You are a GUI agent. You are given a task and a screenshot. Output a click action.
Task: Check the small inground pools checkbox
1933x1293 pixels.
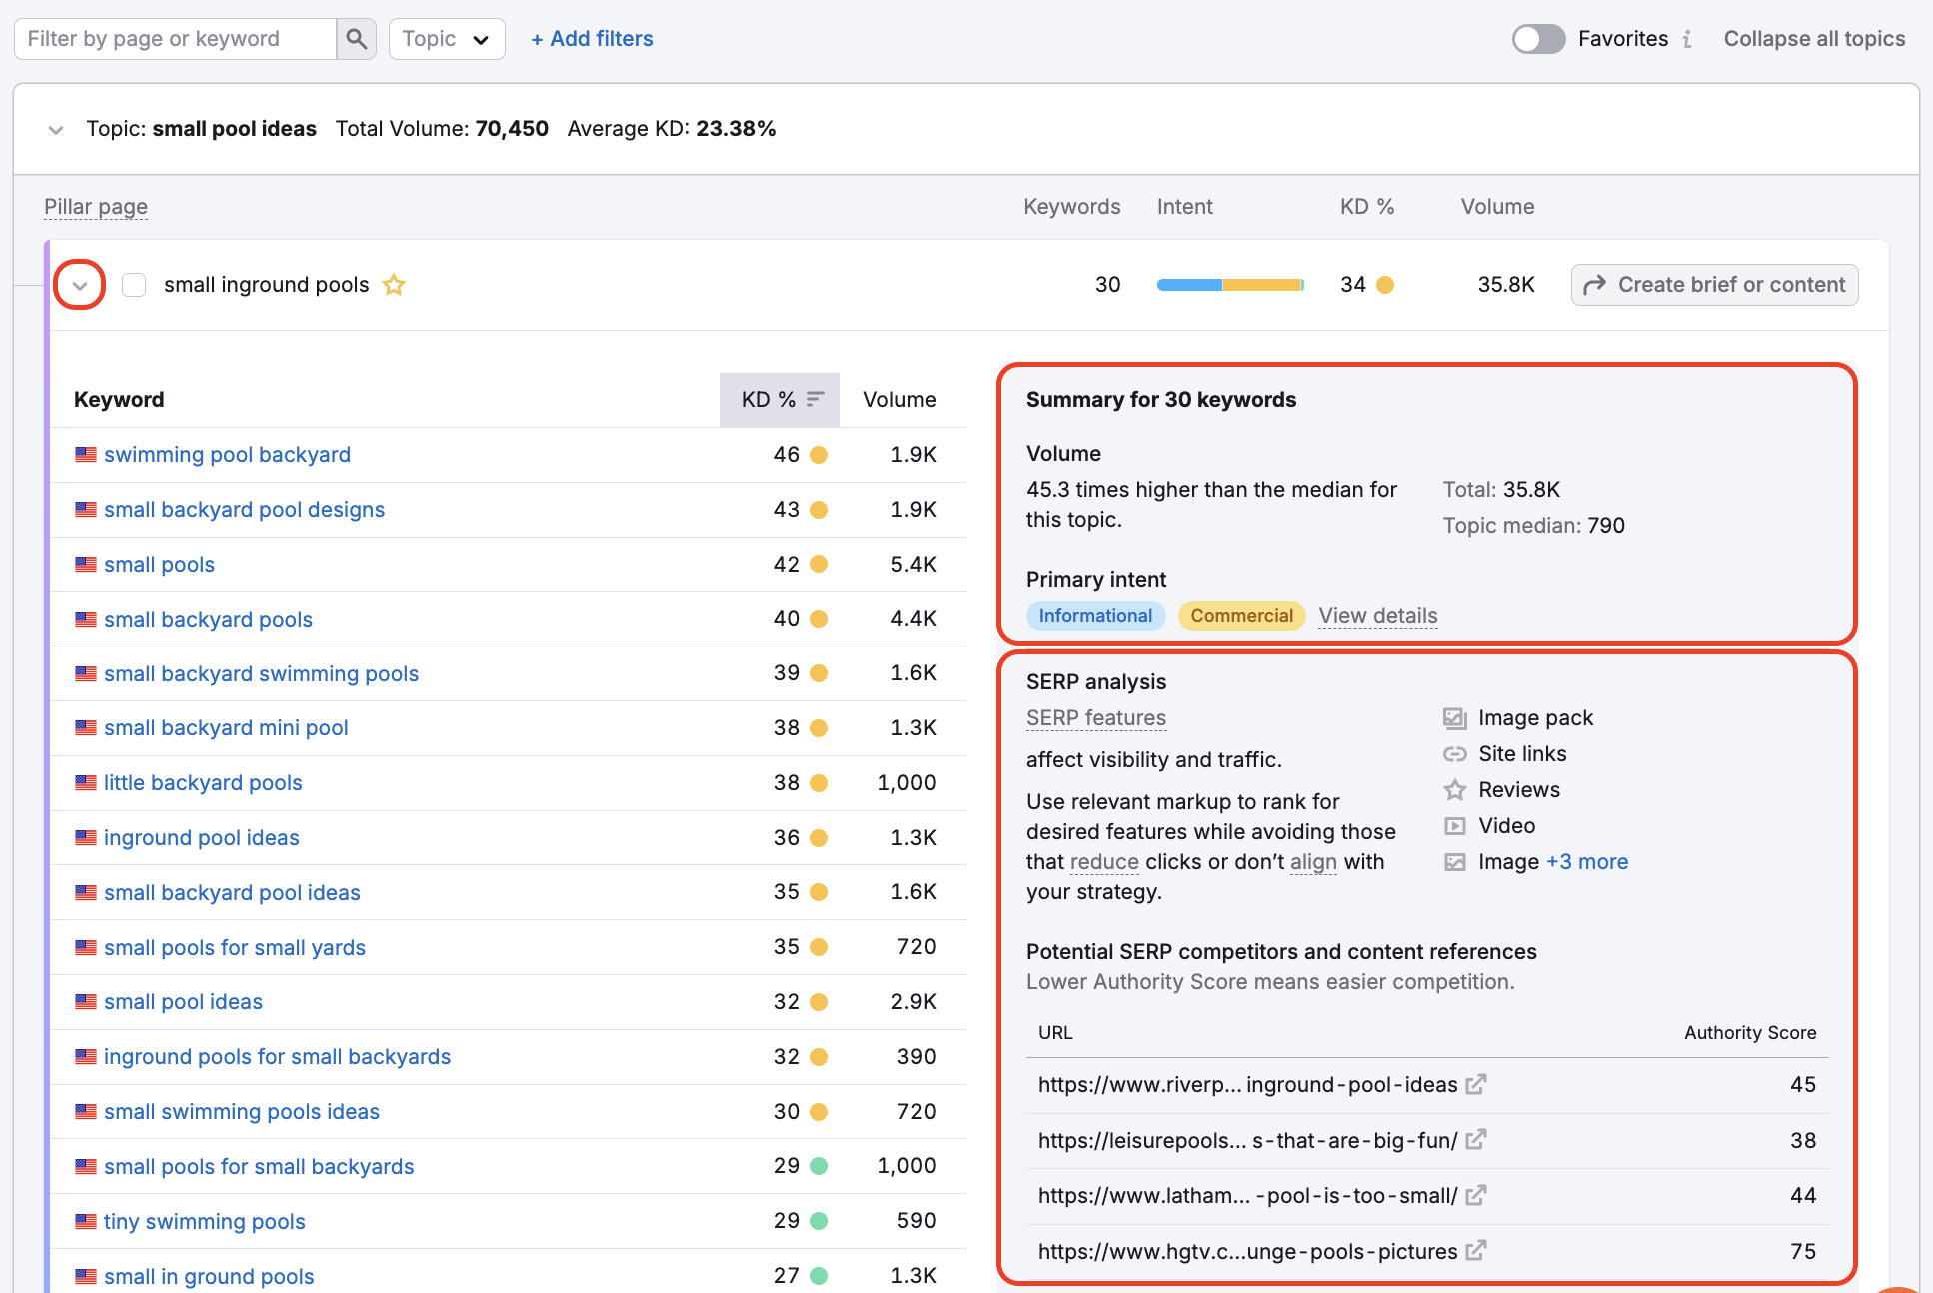click(133, 284)
